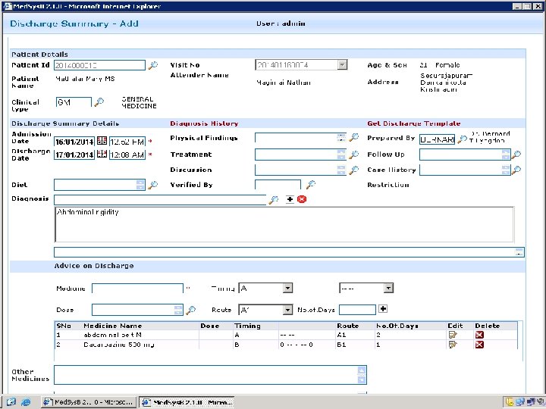Expand the Visit No dropdown

click(342, 65)
